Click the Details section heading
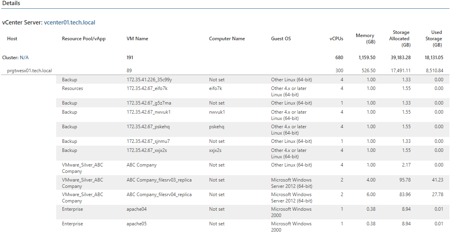 (x=11, y=3)
